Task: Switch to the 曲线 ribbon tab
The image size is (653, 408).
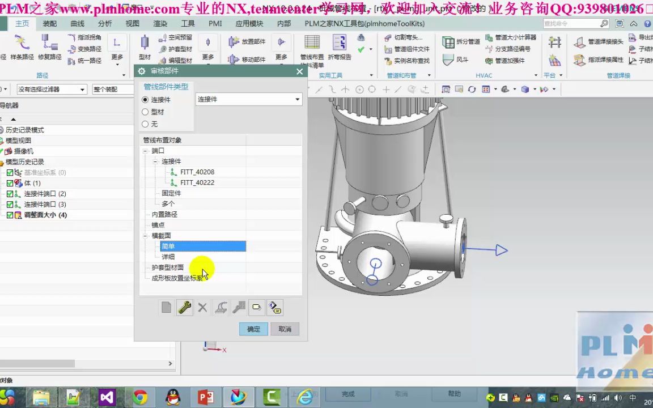Action: tap(77, 23)
